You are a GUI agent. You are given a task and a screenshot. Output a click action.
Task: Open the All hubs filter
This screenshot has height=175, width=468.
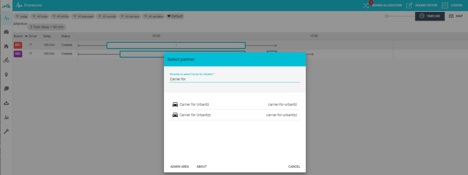coord(40,16)
